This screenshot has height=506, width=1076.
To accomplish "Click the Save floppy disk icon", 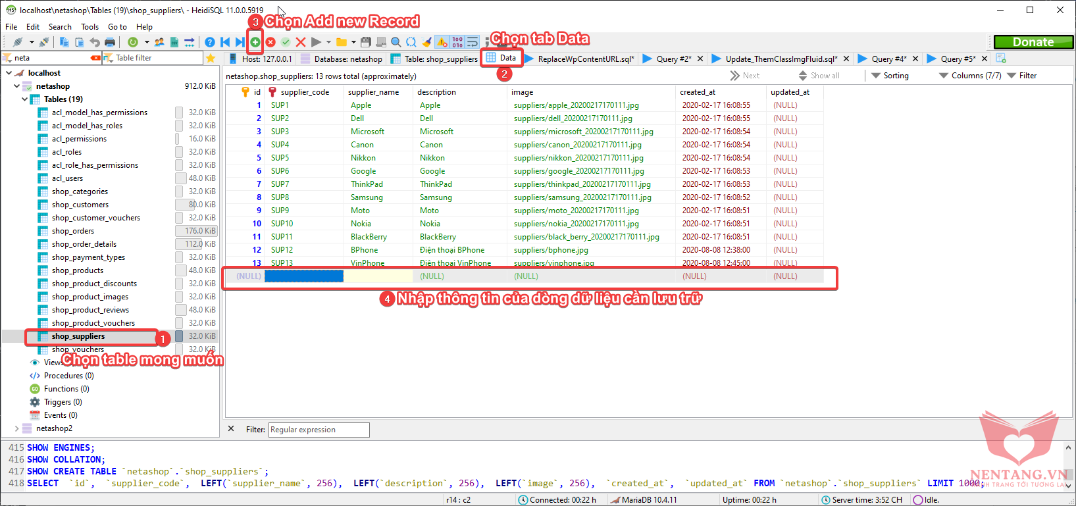I will pyautogui.click(x=366, y=42).
